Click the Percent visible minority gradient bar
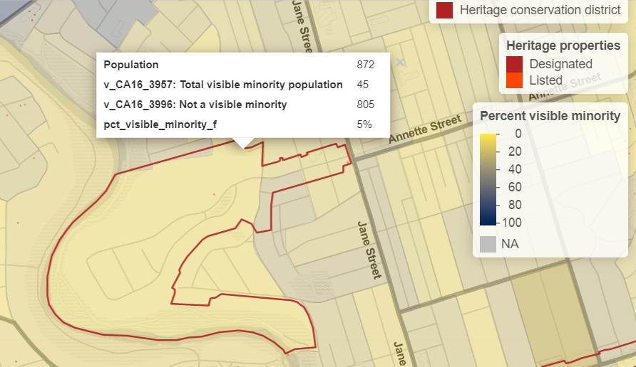The height and width of the screenshot is (367, 636). [488, 178]
